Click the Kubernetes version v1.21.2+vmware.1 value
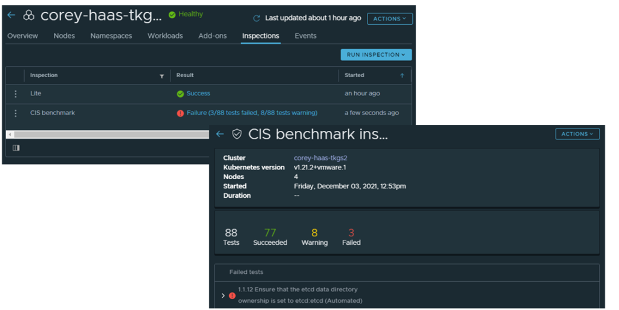619x310 pixels. [320, 168]
